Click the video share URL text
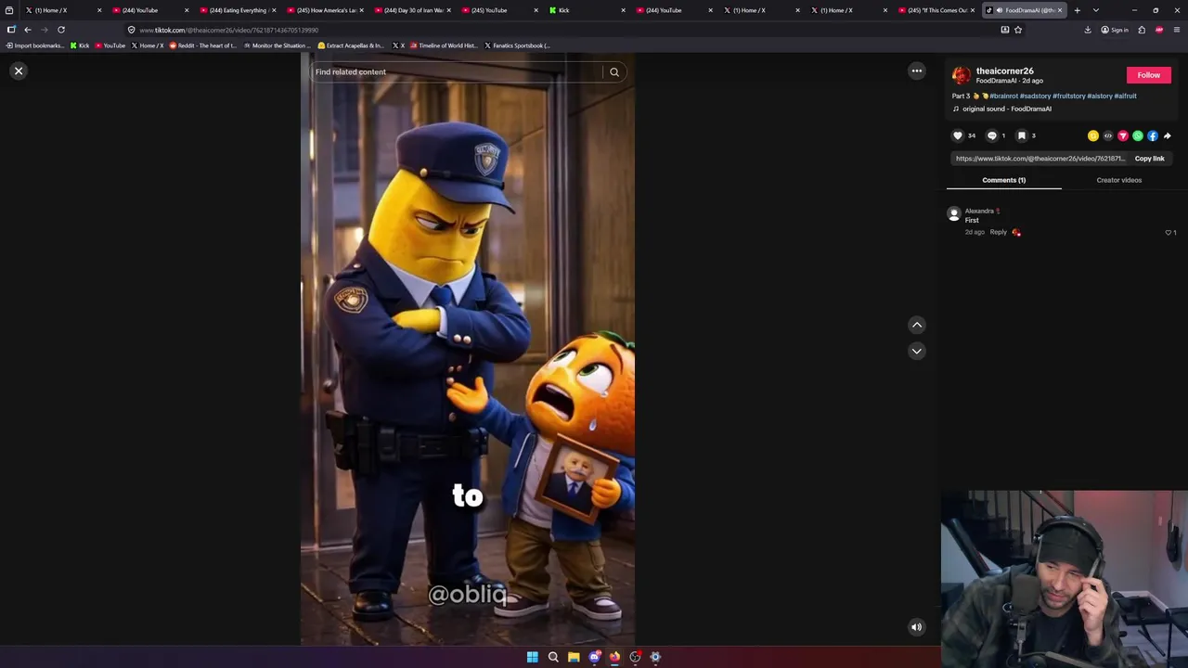Viewport: 1188px width, 668px height. click(1040, 159)
